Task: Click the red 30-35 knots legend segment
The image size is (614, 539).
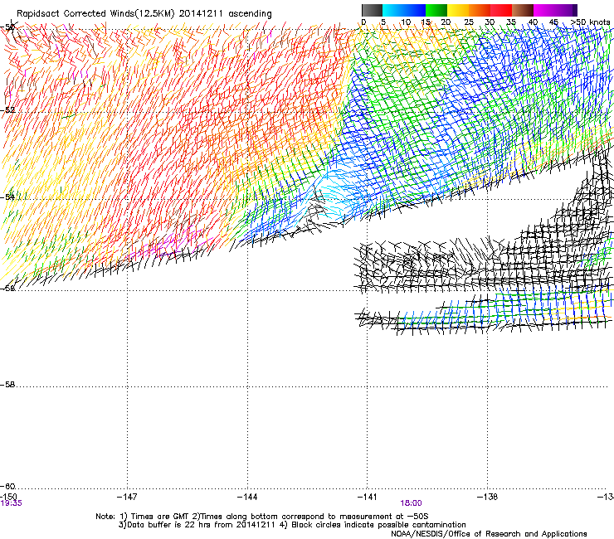Action: (501, 10)
